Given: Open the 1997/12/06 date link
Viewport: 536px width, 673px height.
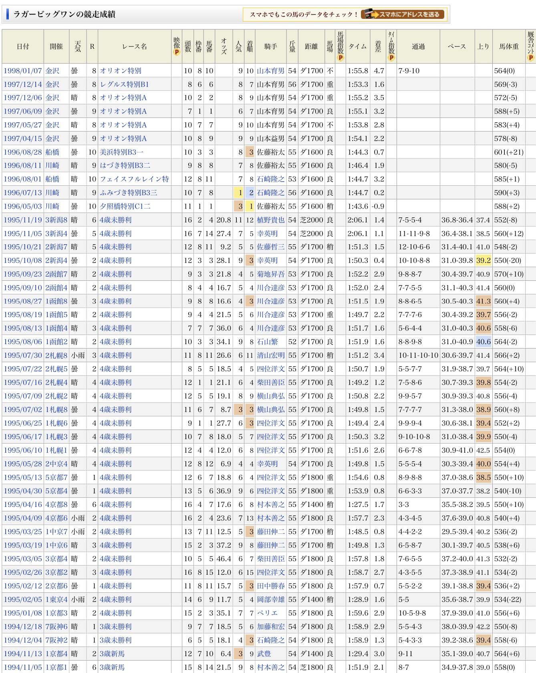Looking at the screenshot, I should [23, 97].
